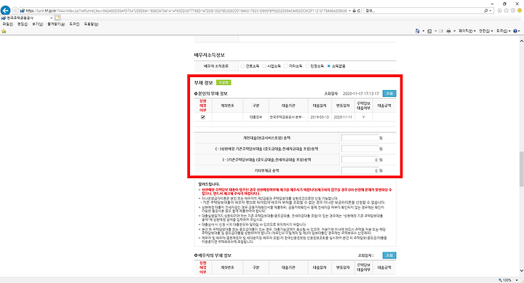Click the 개인대출(현금서비스포함) 총액 input field
Image resolution: width=524 pixels, height=283 pixels.
(x=360, y=138)
